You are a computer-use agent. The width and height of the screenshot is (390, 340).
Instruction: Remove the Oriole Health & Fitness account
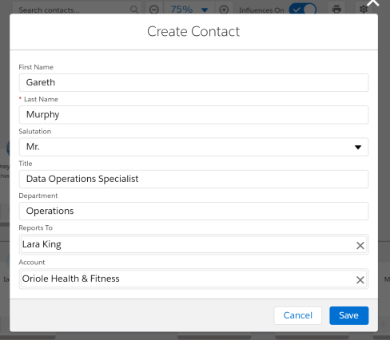(360, 279)
